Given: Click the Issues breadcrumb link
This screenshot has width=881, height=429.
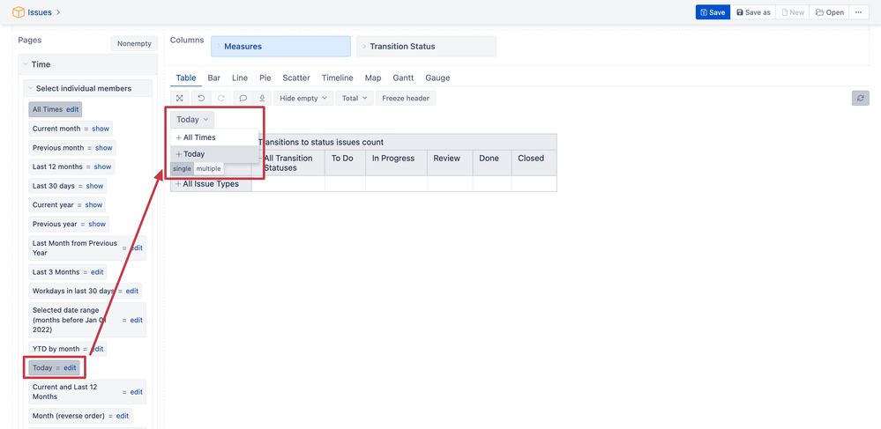Looking at the screenshot, I should pyautogui.click(x=40, y=12).
